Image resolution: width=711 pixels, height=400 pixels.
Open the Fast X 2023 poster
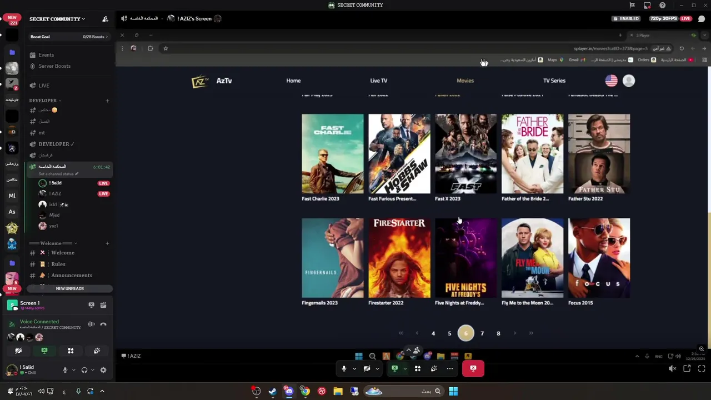point(466,154)
